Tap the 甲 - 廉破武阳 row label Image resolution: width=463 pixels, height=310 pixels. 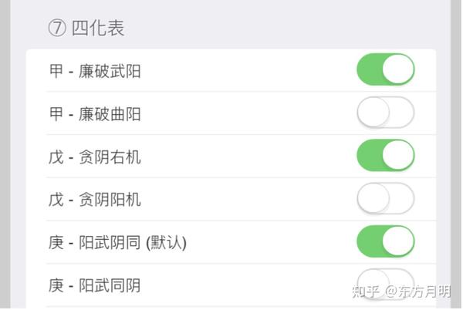pyautogui.click(x=95, y=72)
